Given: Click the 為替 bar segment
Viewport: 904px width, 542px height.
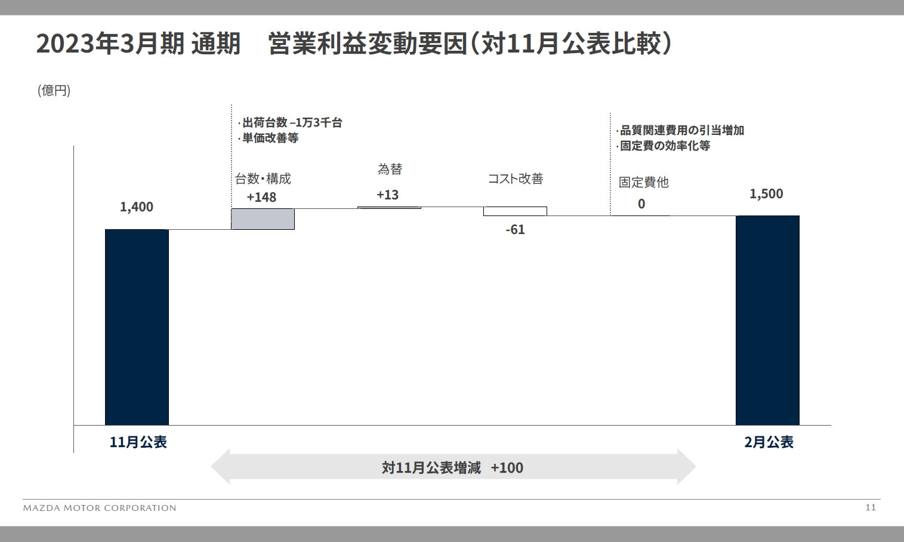Looking at the screenshot, I should tap(388, 208).
